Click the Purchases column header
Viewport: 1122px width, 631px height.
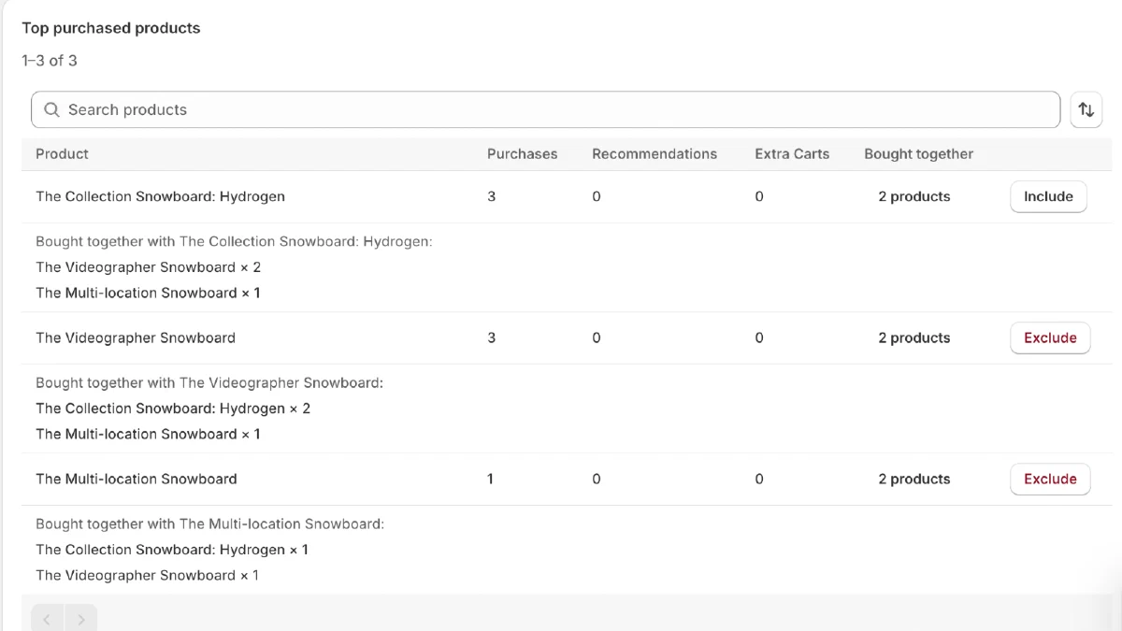tap(522, 153)
